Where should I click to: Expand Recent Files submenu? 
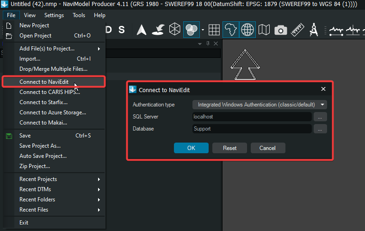[x=54, y=210]
